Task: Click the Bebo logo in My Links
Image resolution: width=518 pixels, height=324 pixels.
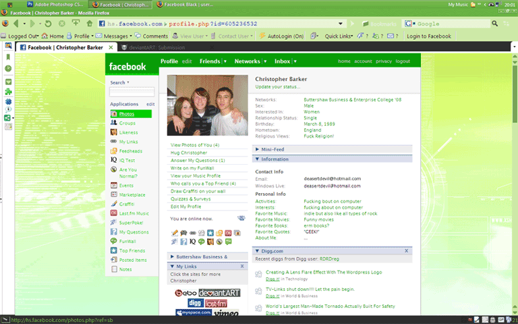Action: pos(185,293)
